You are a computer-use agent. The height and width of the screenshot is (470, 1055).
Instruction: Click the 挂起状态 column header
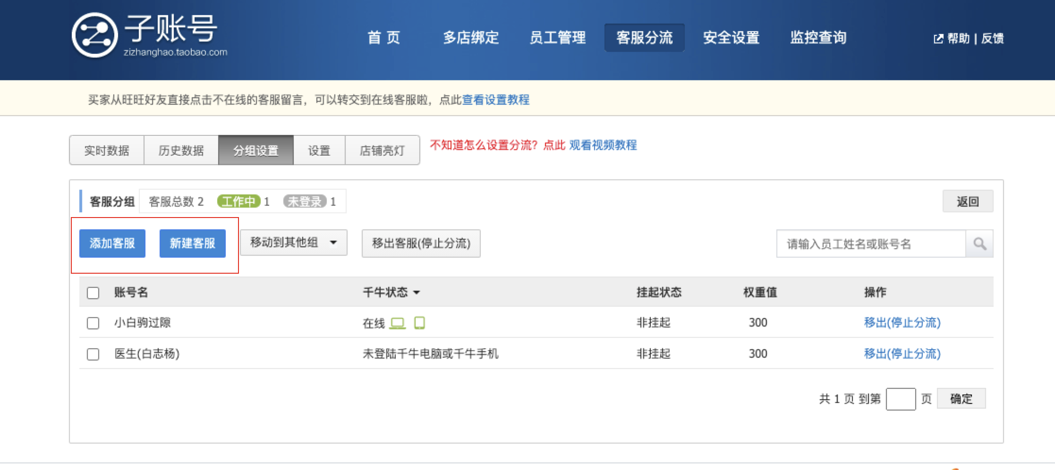click(659, 293)
